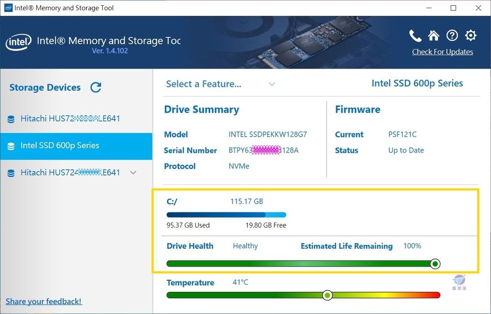This screenshot has height=314, width=491.
Task: Click firmware version PSF121C
Action: coord(402,134)
